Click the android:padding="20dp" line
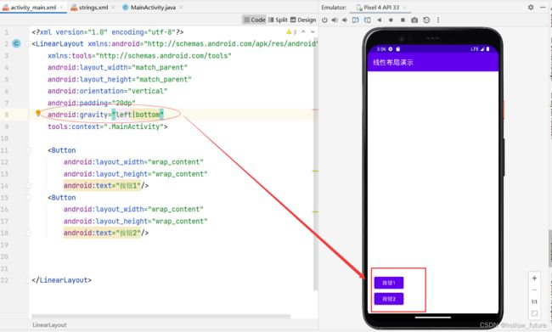The height and width of the screenshot is (332, 552). [x=92, y=103]
